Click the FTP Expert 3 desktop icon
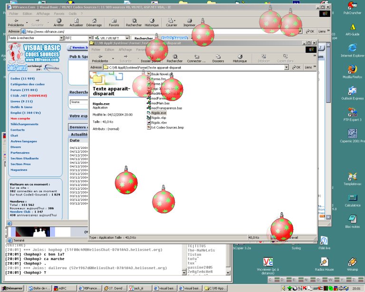The height and width of the screenshot is (292, 365). [x=352, y=113]
